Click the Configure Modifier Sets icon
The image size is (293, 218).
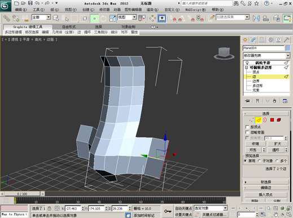285,101
